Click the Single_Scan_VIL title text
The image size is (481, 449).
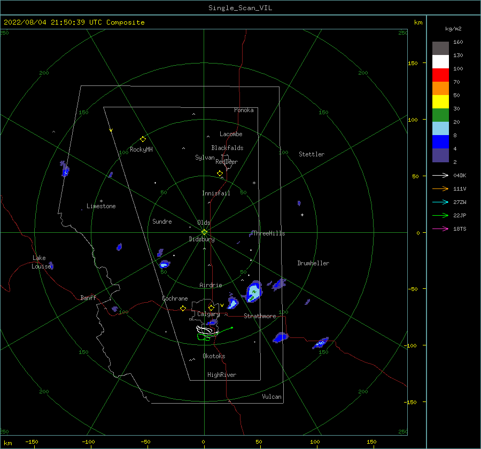click(x=240, y=8)
